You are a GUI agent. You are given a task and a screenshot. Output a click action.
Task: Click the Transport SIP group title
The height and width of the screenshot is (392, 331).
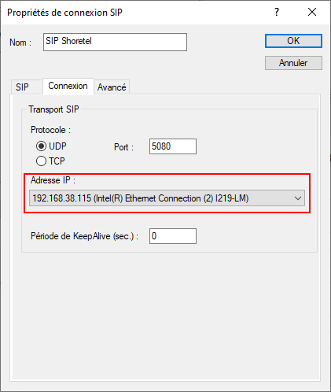[53, 109]
